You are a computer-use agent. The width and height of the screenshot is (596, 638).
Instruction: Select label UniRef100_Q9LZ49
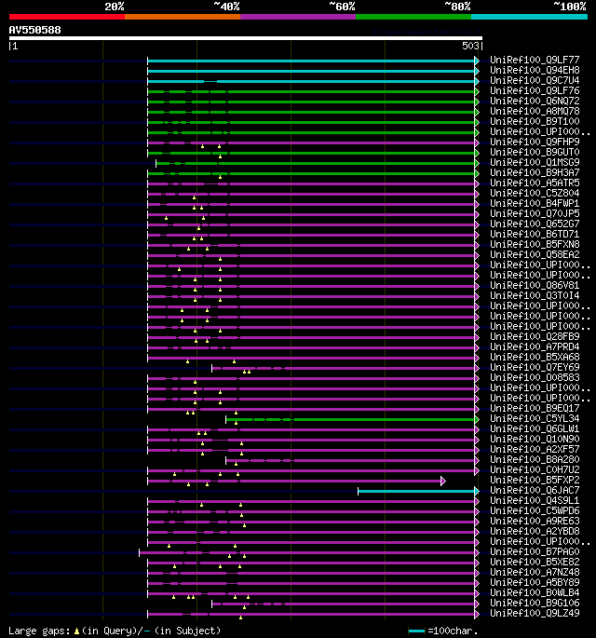(x=535, y=613)
